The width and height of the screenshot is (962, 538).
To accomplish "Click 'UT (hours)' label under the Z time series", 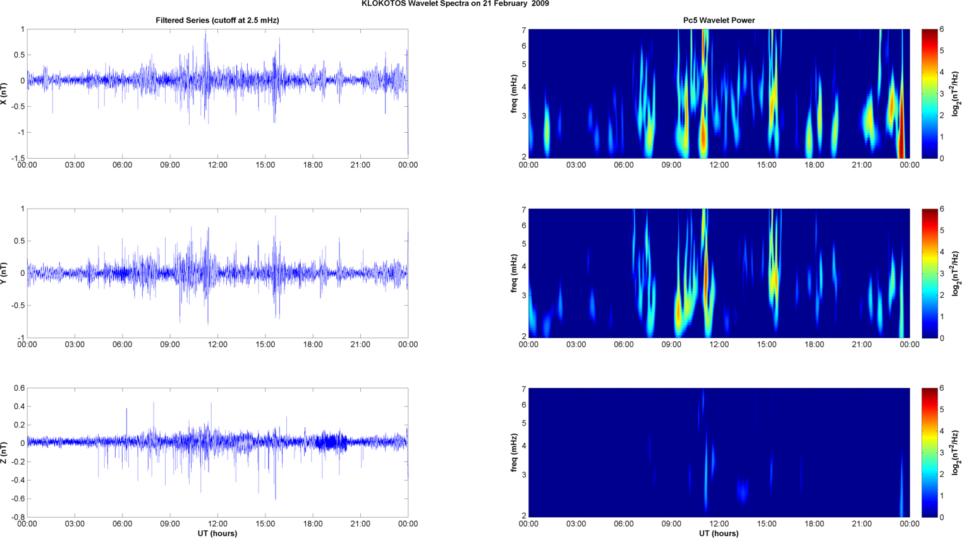I will [217, 534].
